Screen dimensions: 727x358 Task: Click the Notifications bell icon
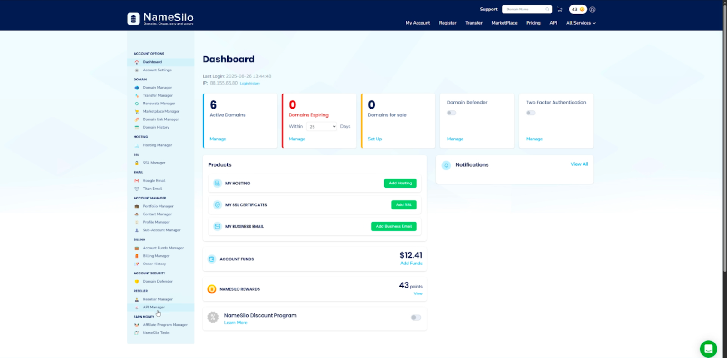pos(446,165)
